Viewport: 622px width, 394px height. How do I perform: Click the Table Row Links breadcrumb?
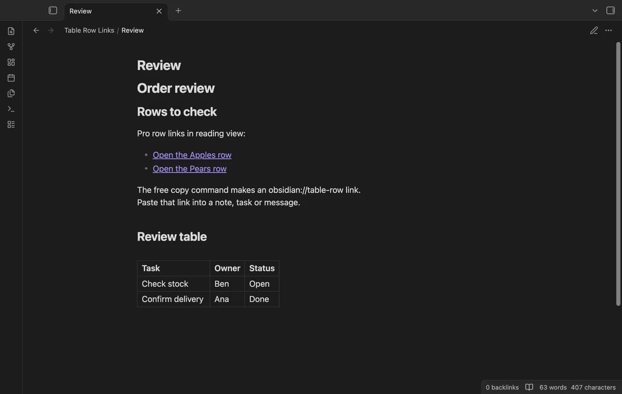pyautogui.click(x=89, y=30)
